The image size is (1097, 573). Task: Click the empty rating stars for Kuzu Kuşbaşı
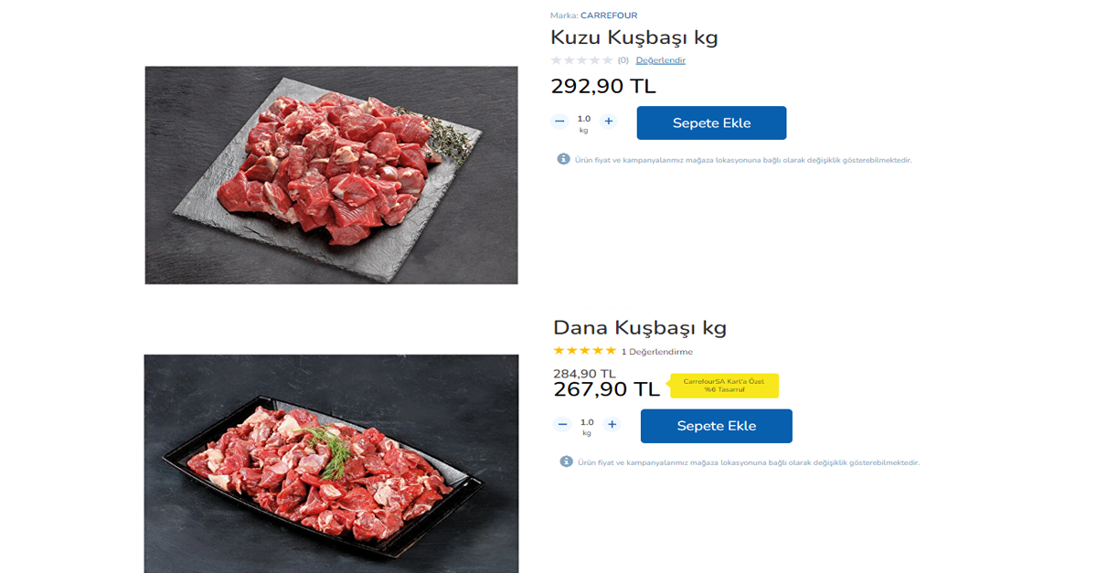click(581, 60)
